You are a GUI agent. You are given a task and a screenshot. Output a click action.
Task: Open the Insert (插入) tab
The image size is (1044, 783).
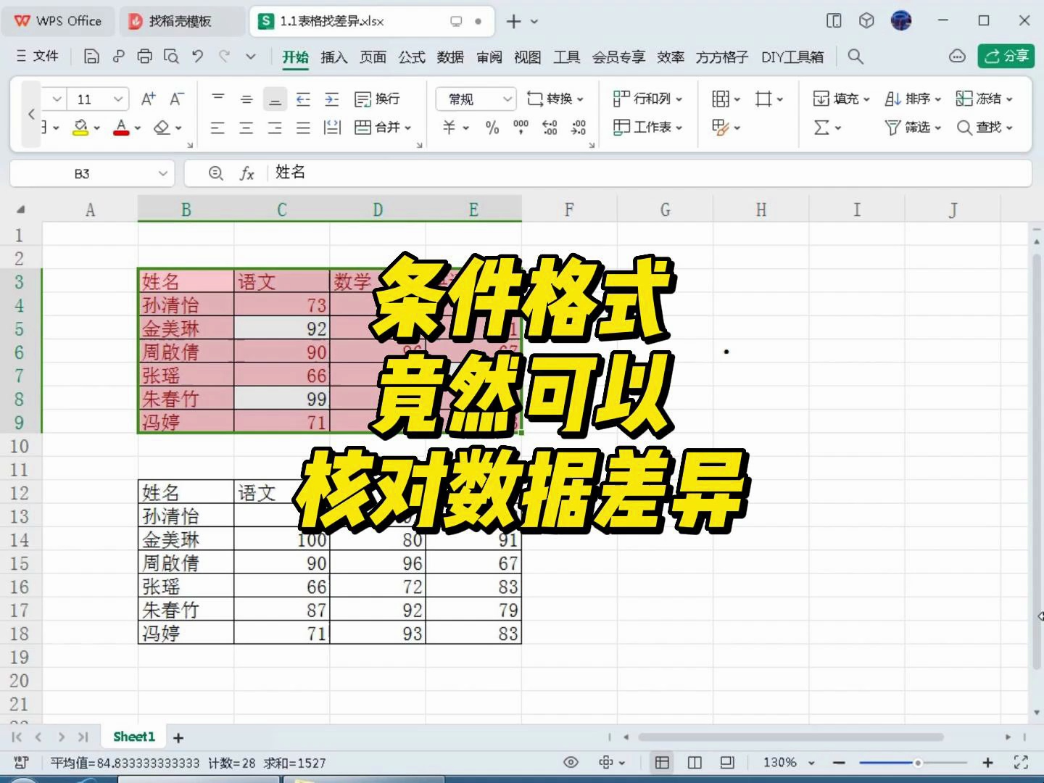pos(333,57)
